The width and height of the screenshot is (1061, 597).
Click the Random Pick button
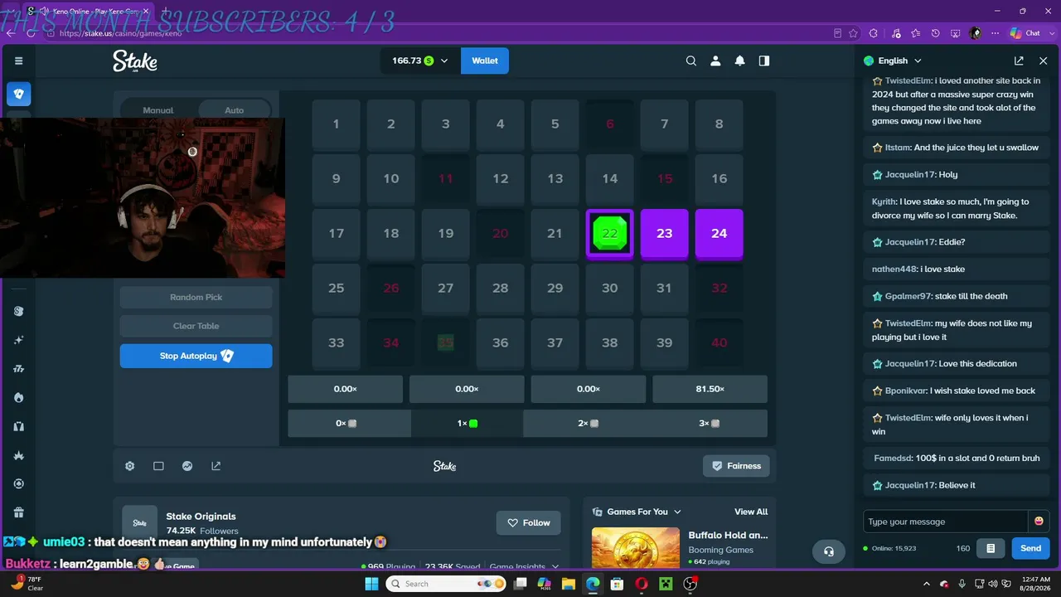click(196, 297)
